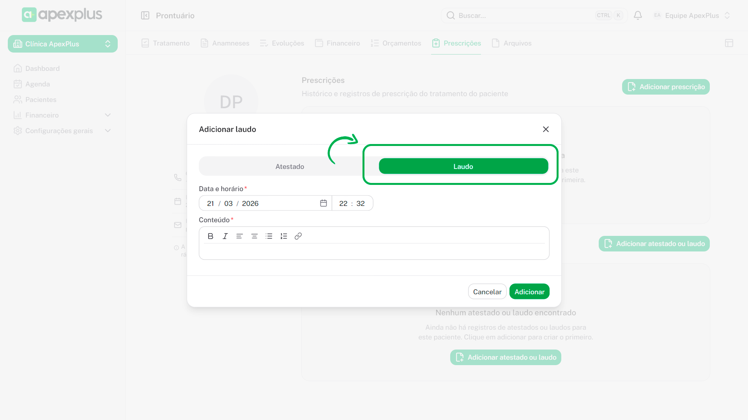Open the Equipe ApexPlus account menu
Viewport: 748px width, 420px height.
[x=691, y=16]
